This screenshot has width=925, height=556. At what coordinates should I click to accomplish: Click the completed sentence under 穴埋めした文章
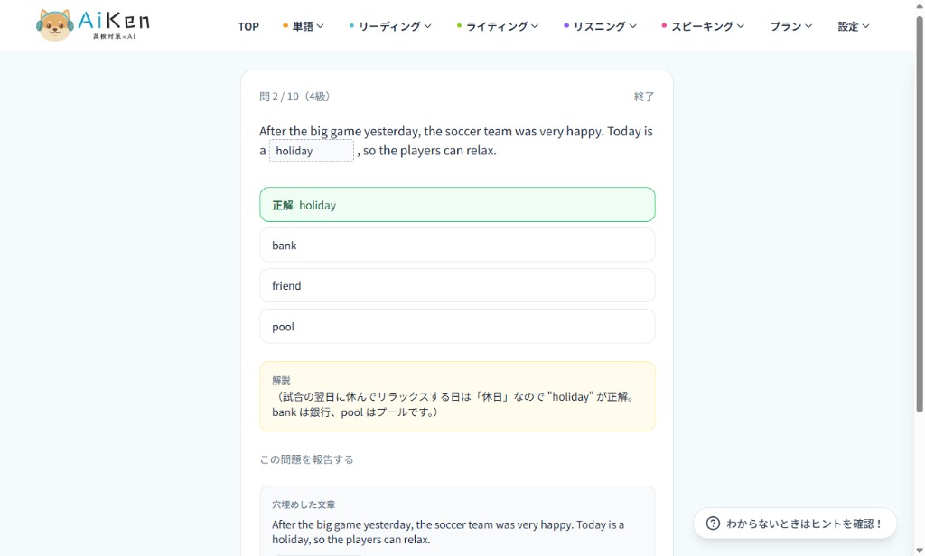point(448,532)
